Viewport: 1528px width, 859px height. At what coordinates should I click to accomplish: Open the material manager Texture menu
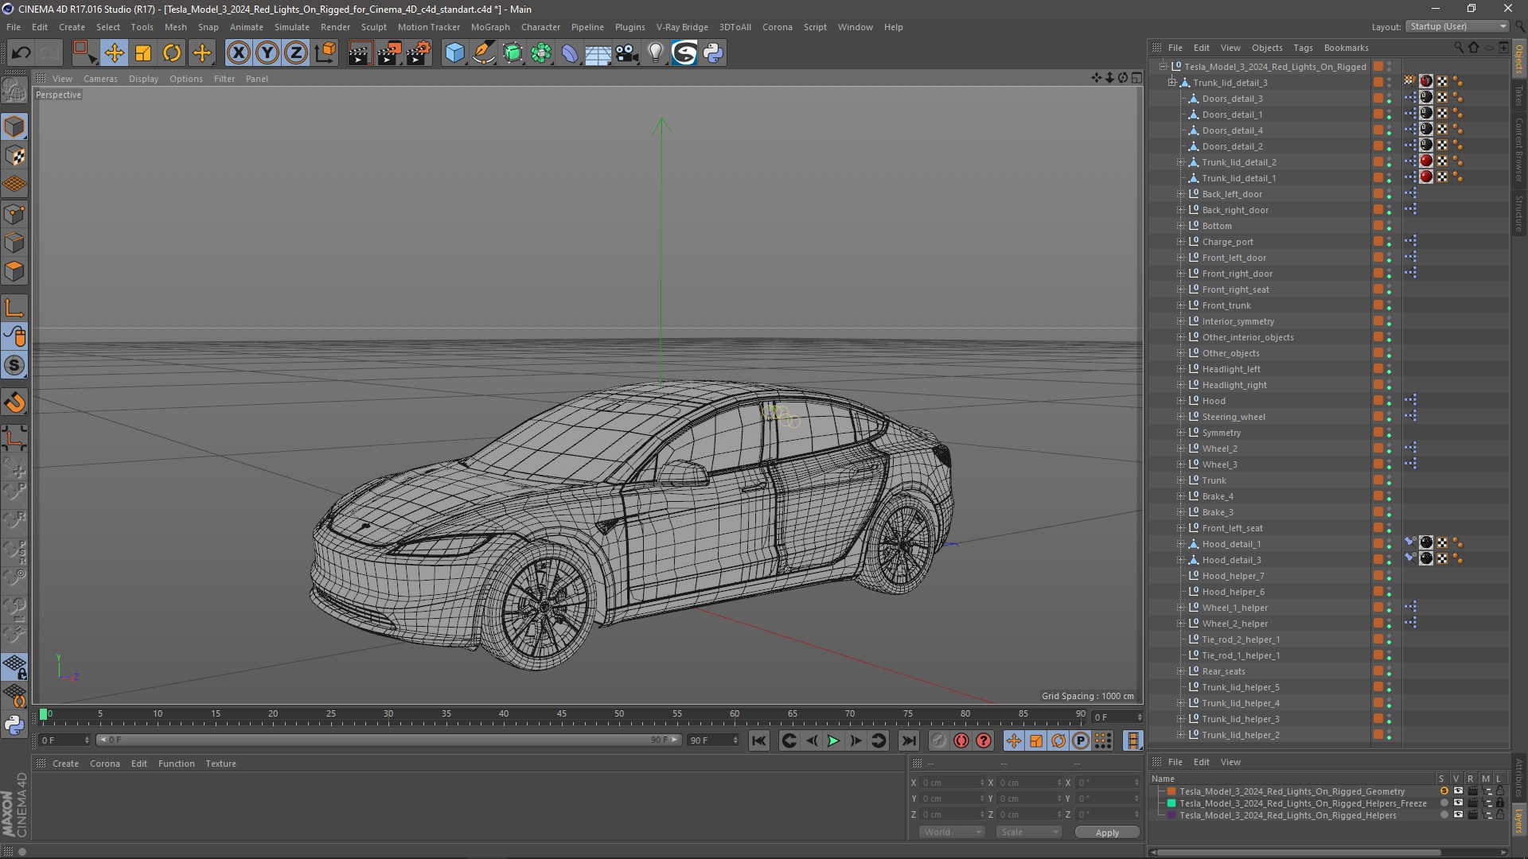pos(220,764)
